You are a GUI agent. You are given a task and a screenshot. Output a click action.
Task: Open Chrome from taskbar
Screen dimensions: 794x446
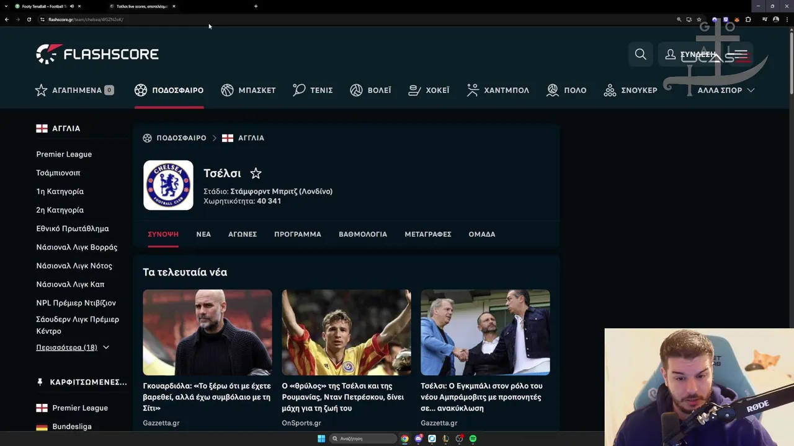click(x=404, y=439)
